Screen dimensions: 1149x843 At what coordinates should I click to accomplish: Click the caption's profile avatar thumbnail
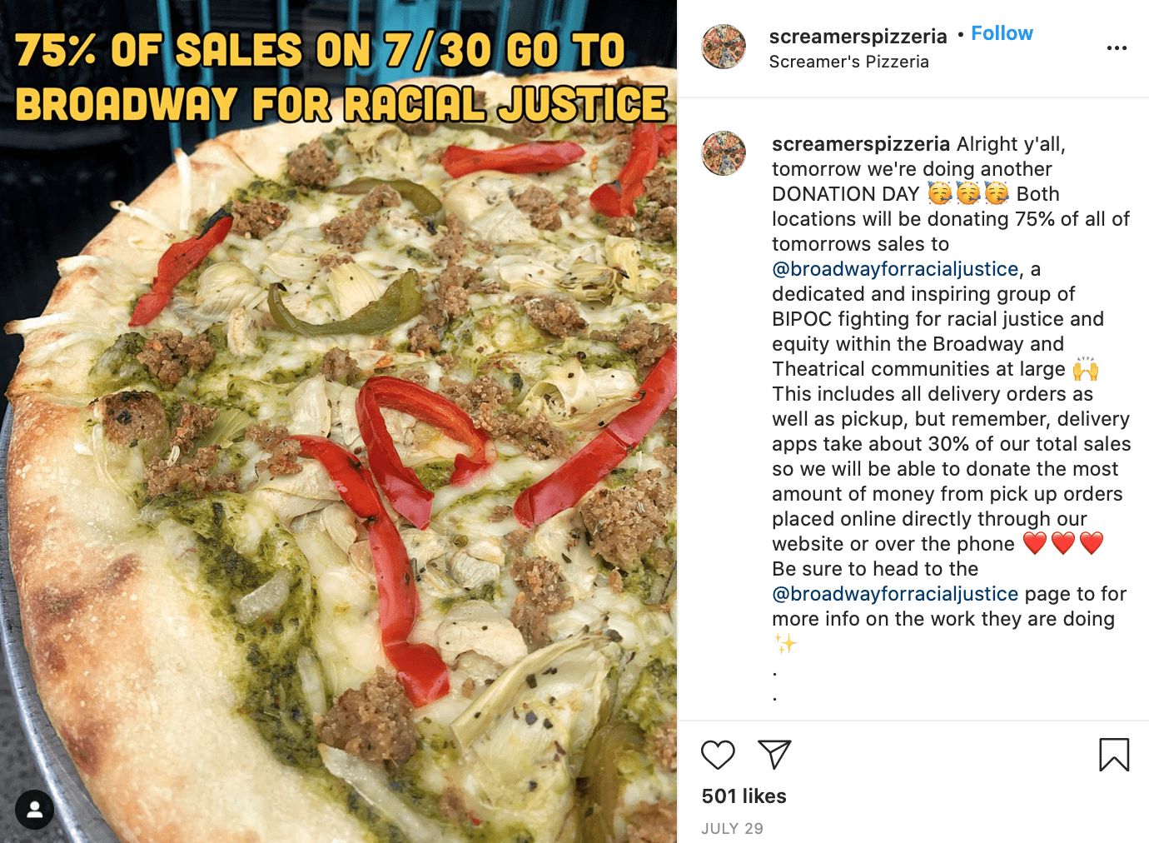(724, 153)
